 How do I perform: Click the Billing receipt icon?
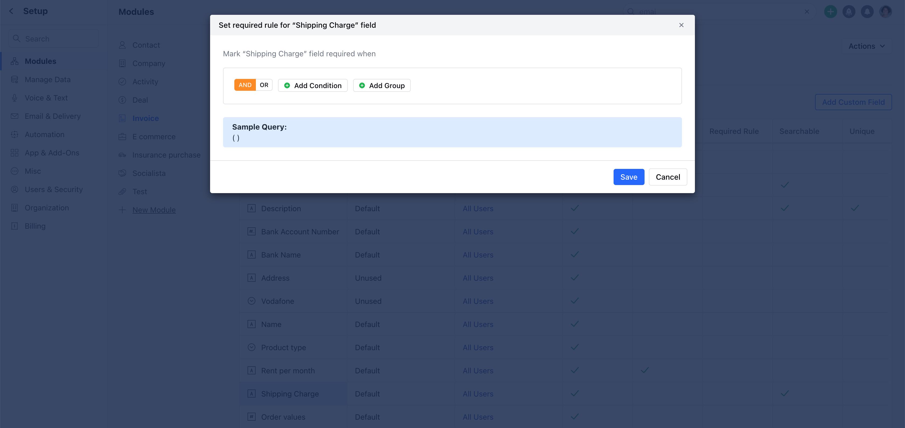[14, 226]
